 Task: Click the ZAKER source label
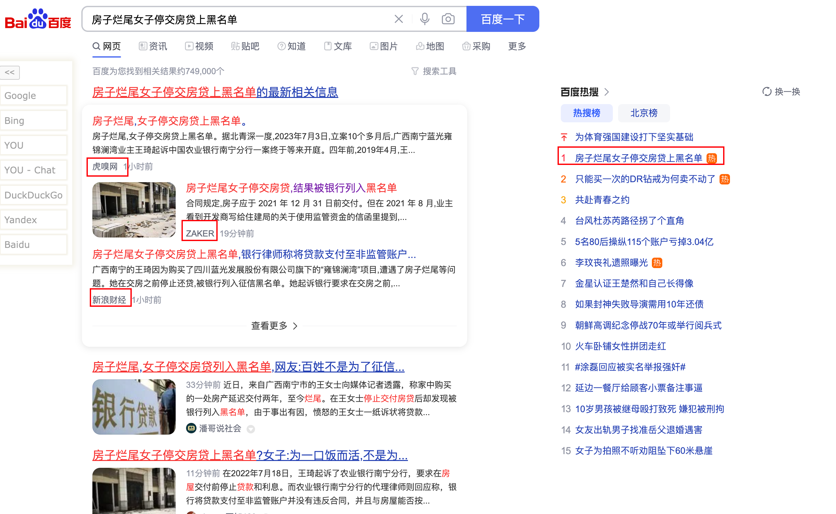[200, 234]
